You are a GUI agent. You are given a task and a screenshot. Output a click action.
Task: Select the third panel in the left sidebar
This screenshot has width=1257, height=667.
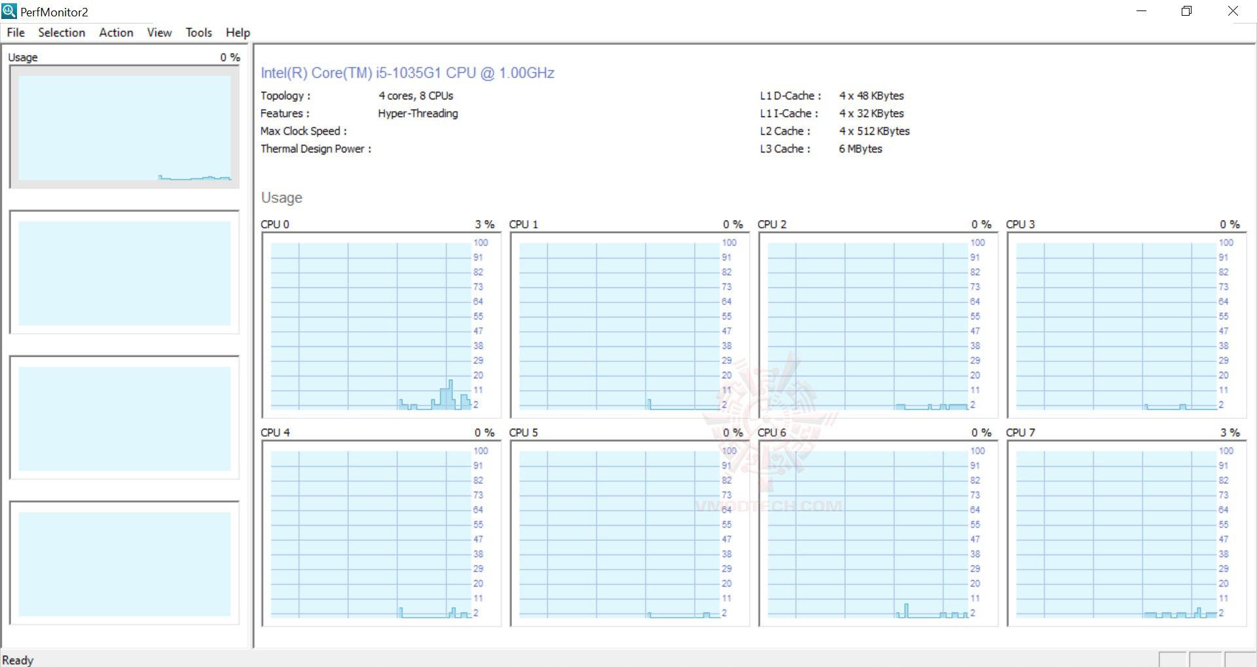point(124,418)
